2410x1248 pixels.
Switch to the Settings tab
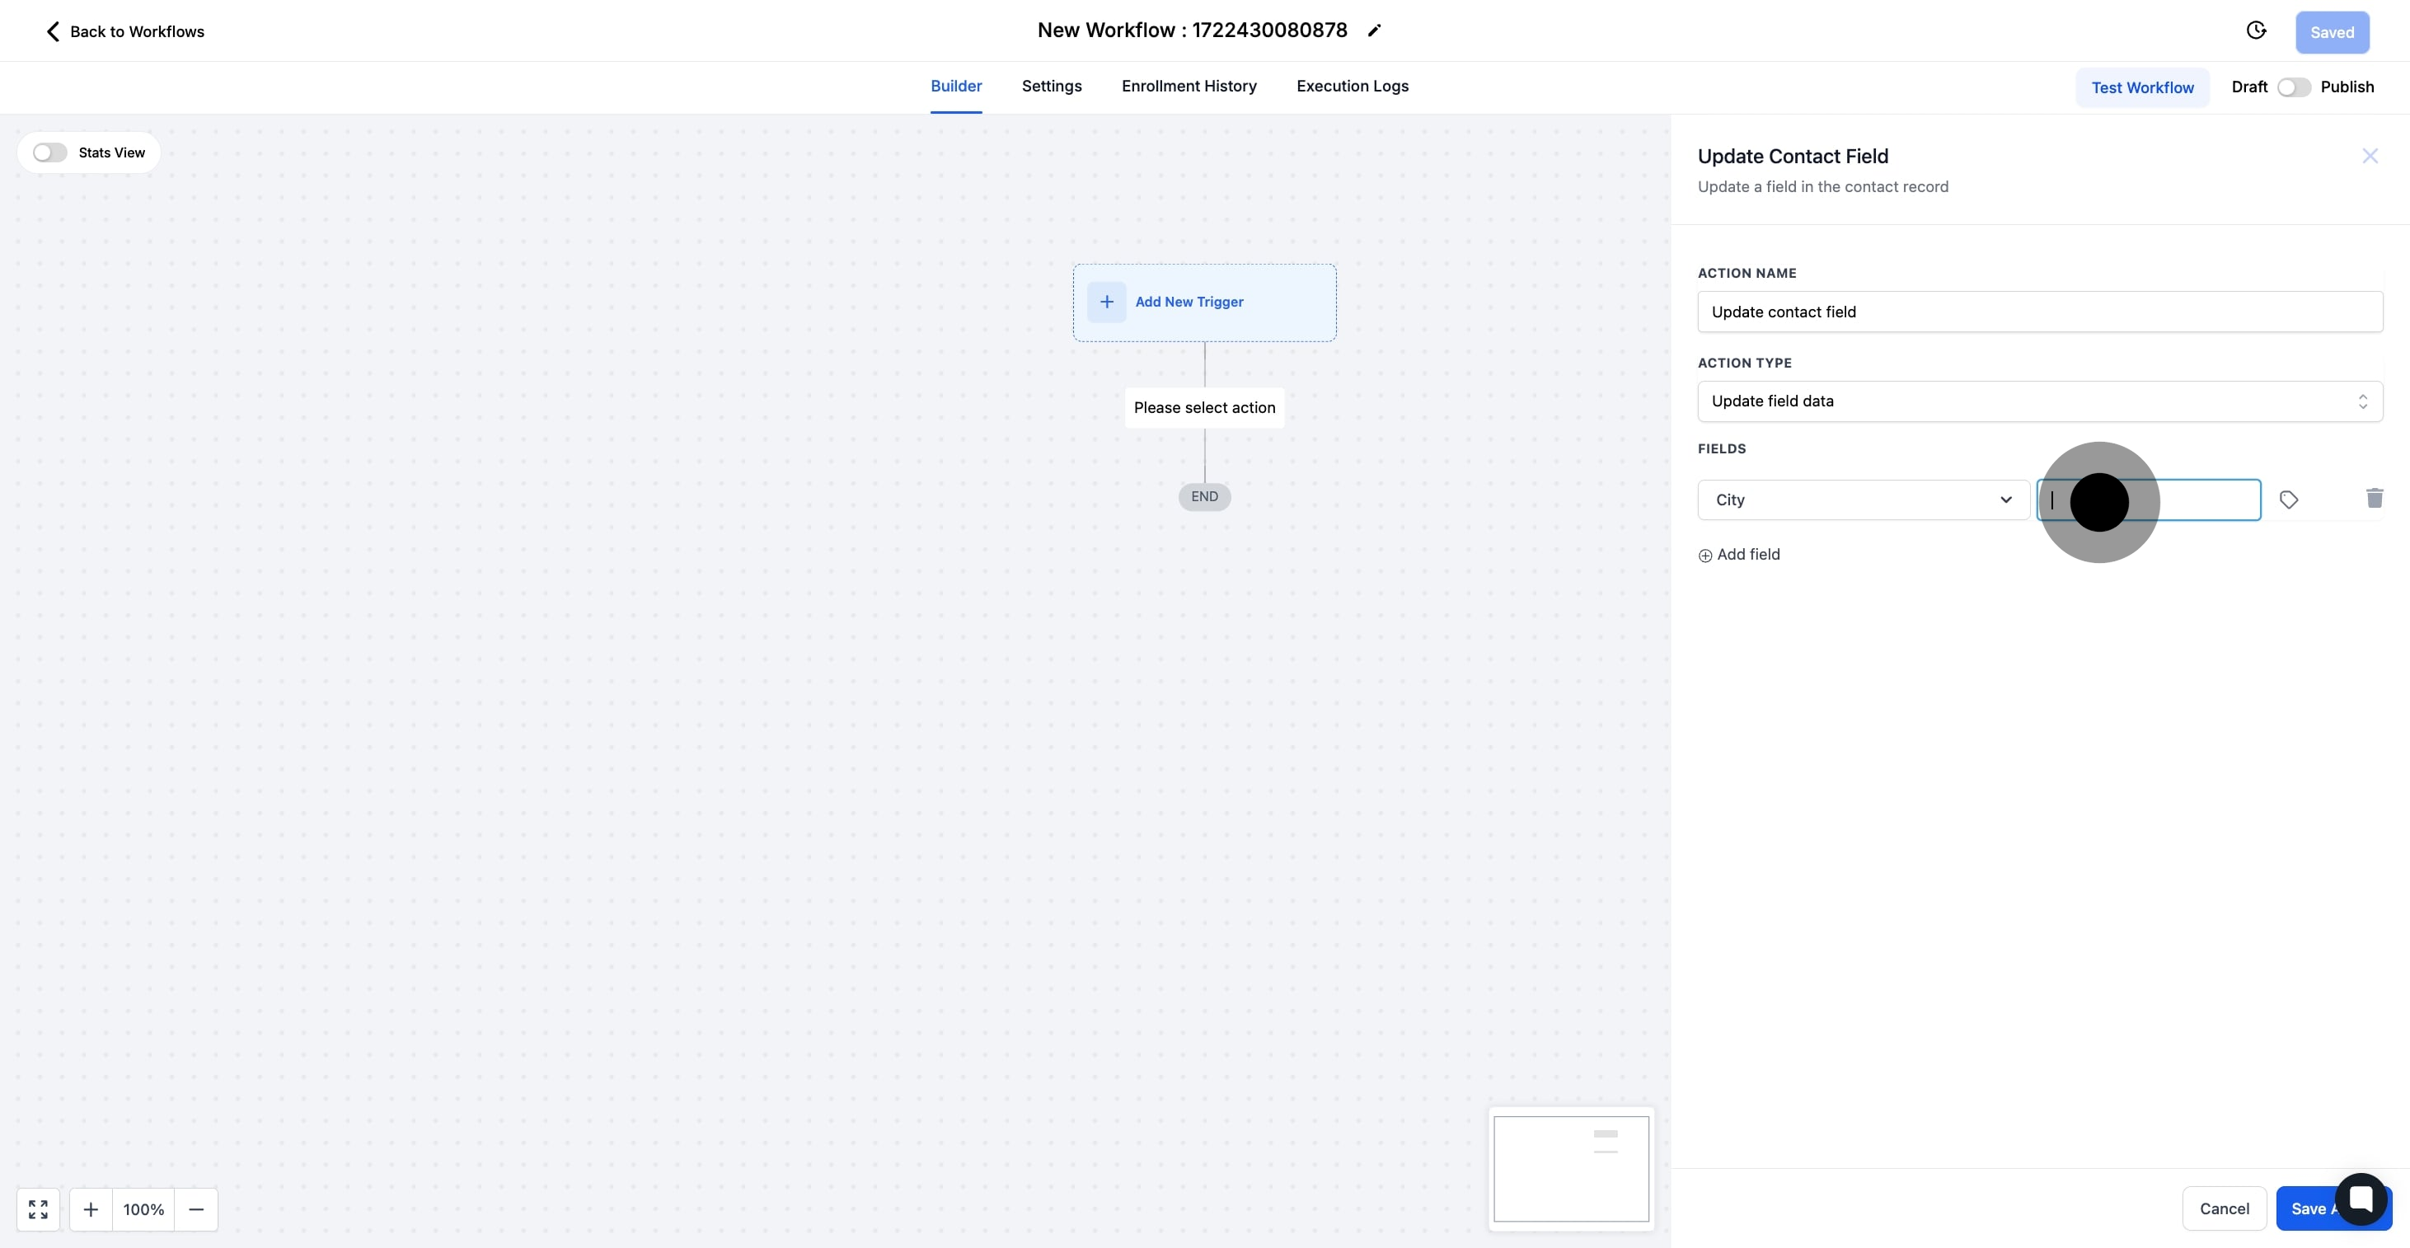(x=1051, y=86)
